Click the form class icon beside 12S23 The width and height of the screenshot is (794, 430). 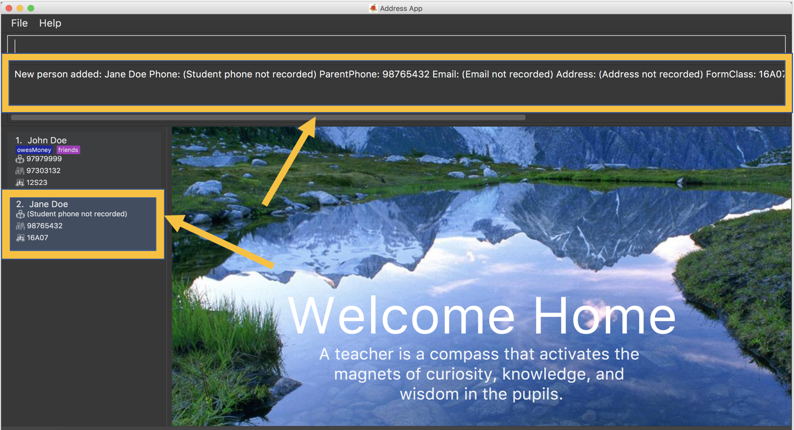(20, 183)
